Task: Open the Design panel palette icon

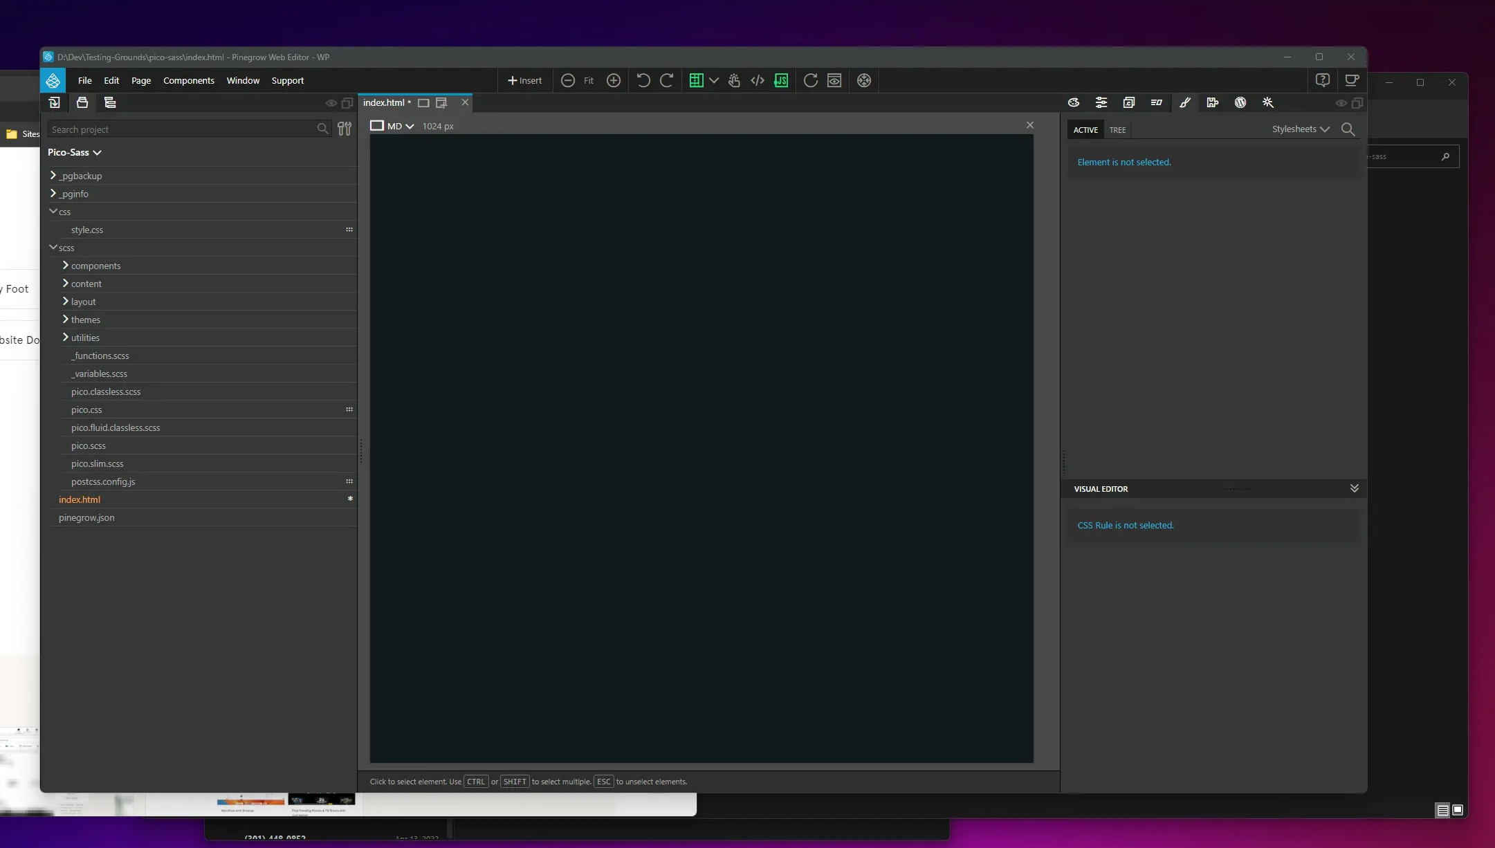Action: click(x=1074, y=102)
